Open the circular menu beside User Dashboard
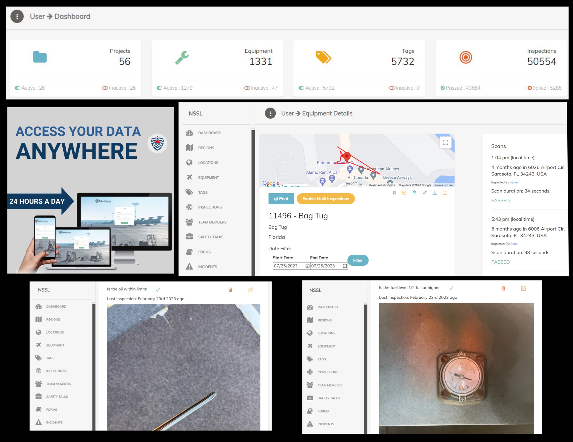The height and width of the screenshot is (442, 573). (x=17, y=16)
